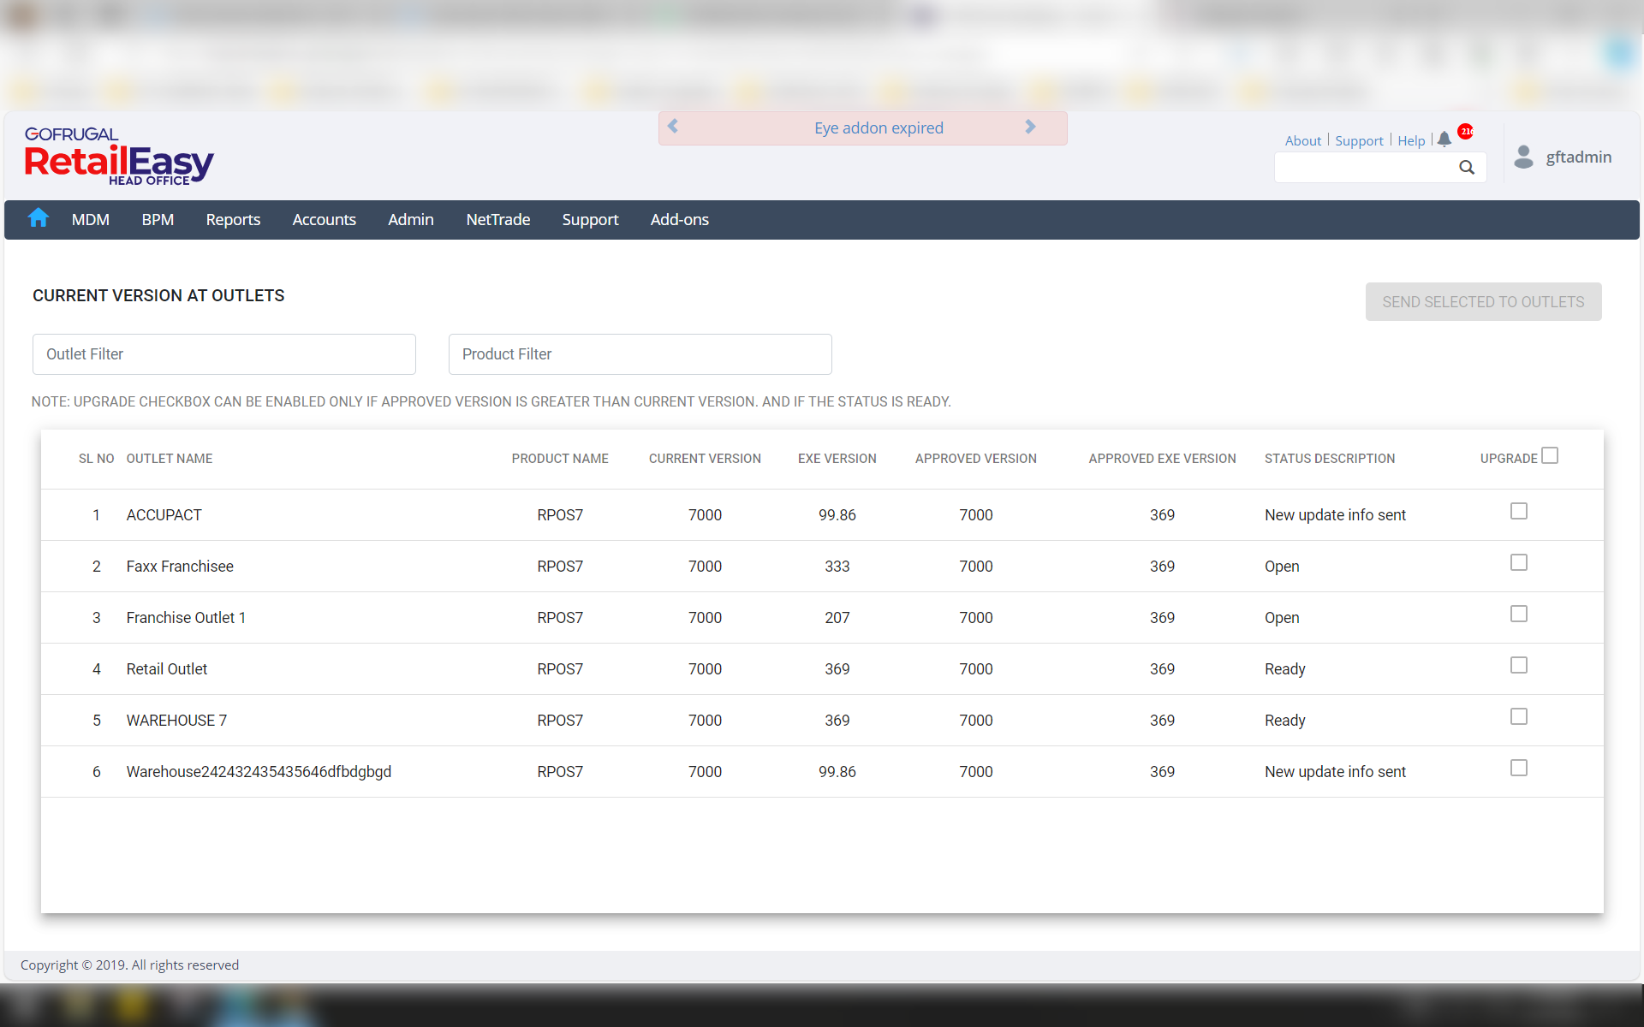Open the Reports menu

tap(233, 220)
